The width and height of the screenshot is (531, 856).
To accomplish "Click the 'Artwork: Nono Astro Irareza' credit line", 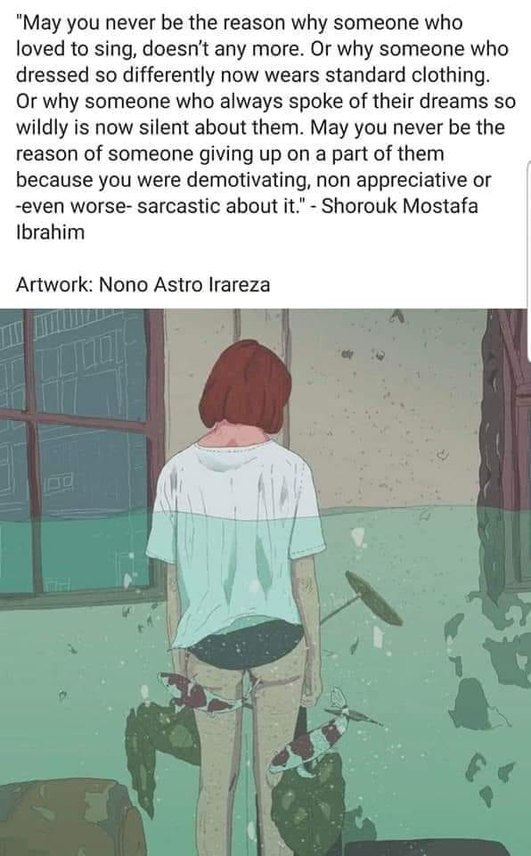I will point(143,284).
